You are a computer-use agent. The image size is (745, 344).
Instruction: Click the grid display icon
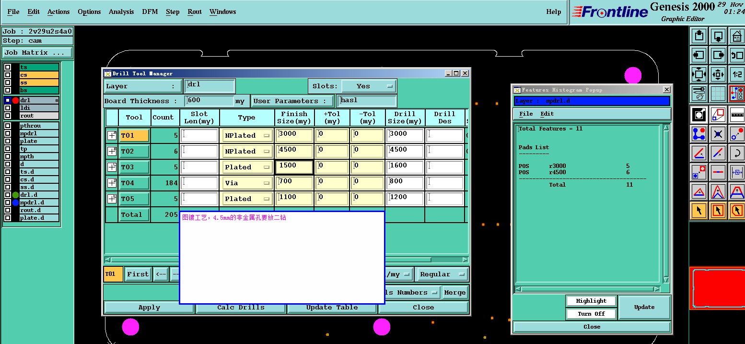pos(718,94)
